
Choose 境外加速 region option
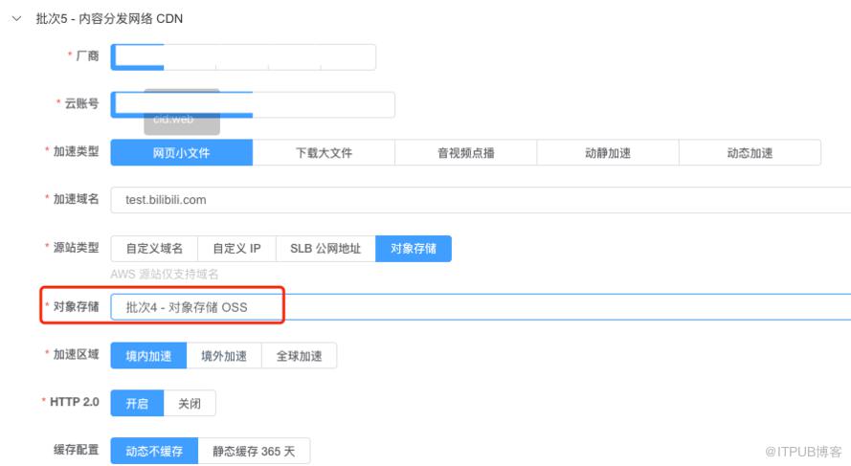click(x=224, y=356)
